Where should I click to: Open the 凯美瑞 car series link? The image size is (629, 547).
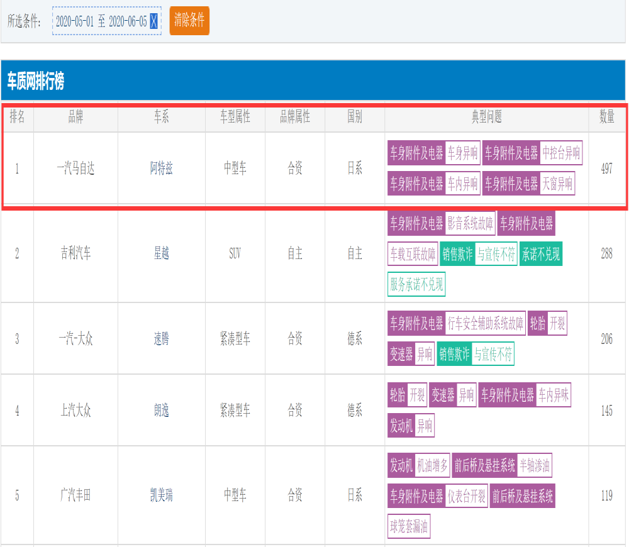click(161, 495)
